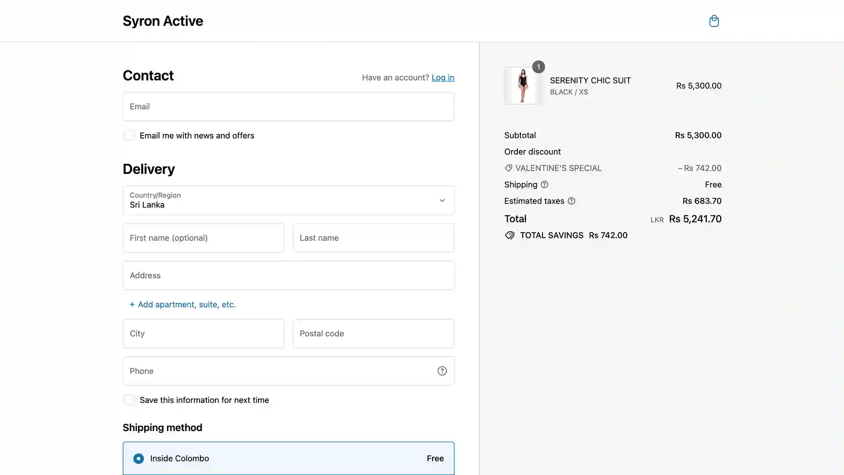Click the Contact section heading

tap(148, 75)
